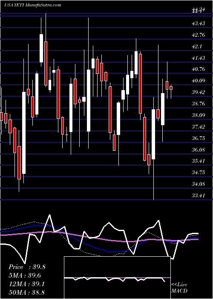The width and height of the screenshot is (213, 299).
Task: Select the 34.75 price axis label
Action: click(199, 173)
